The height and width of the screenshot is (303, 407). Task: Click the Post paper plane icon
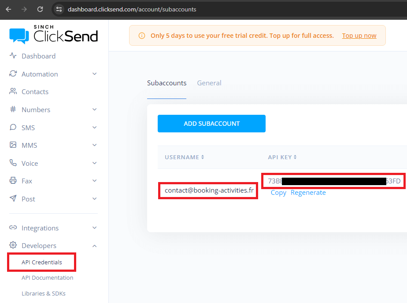(x=13, y=198)
